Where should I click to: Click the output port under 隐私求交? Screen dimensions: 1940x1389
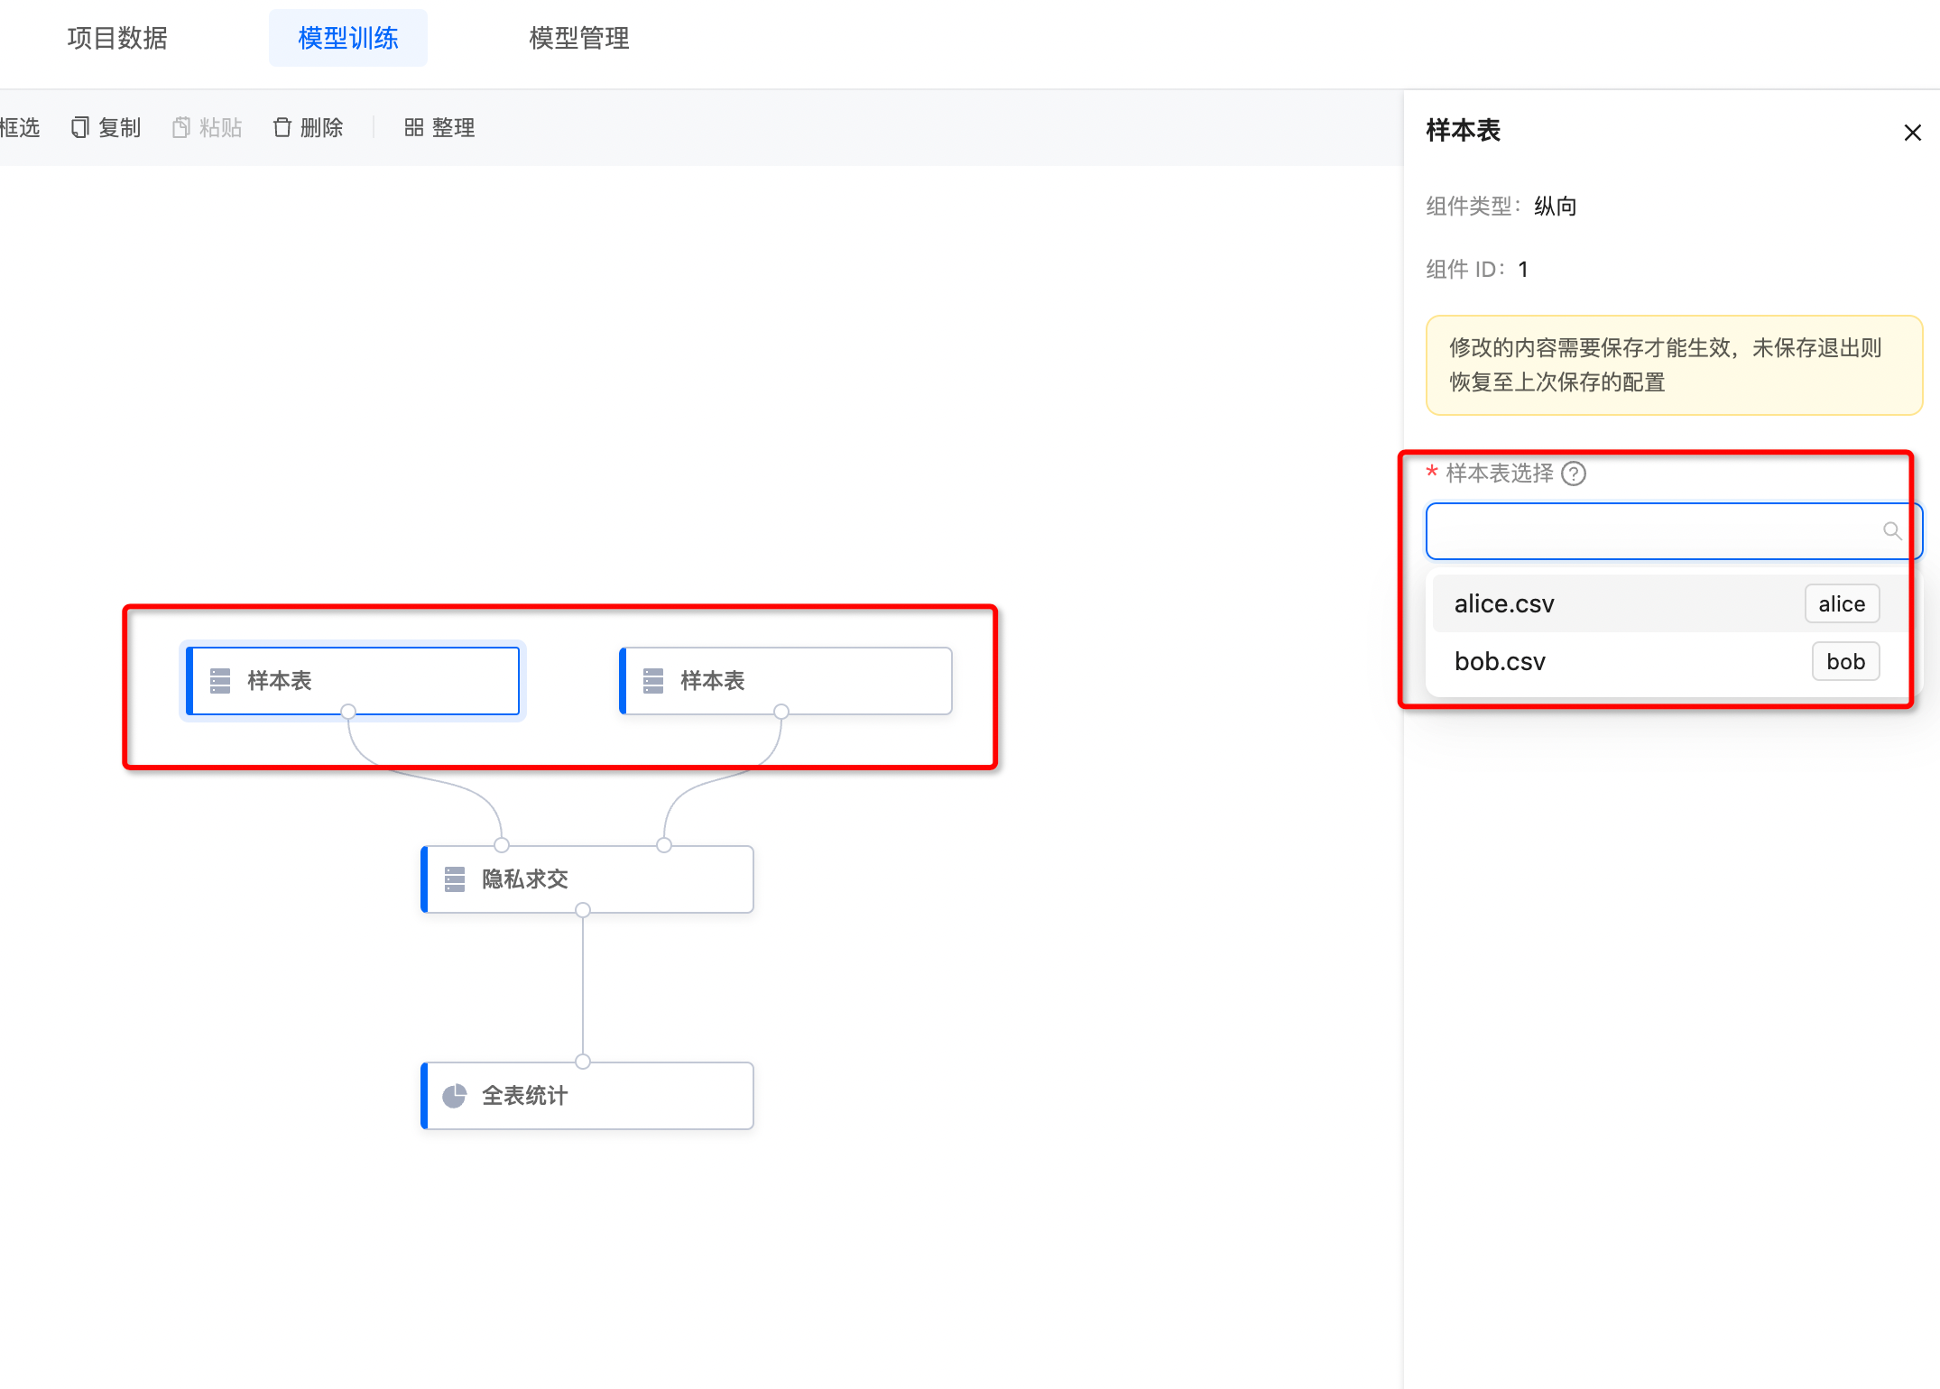pos(583,910)
